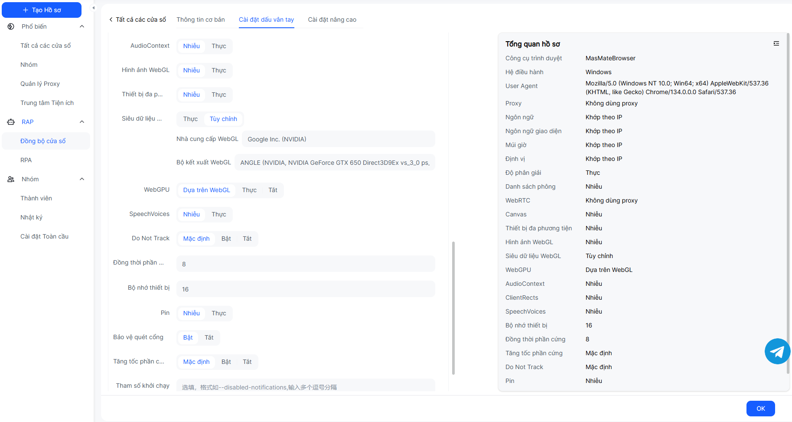This screenshot has width=792, height=422.
Task: Click the Nhóm people icon
Action: tap(11, 179)
